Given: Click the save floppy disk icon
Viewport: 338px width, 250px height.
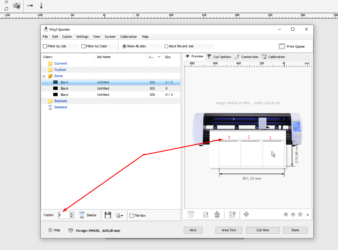Looking at the screenshot, I should pyautogui.click(x=108, y=215).
